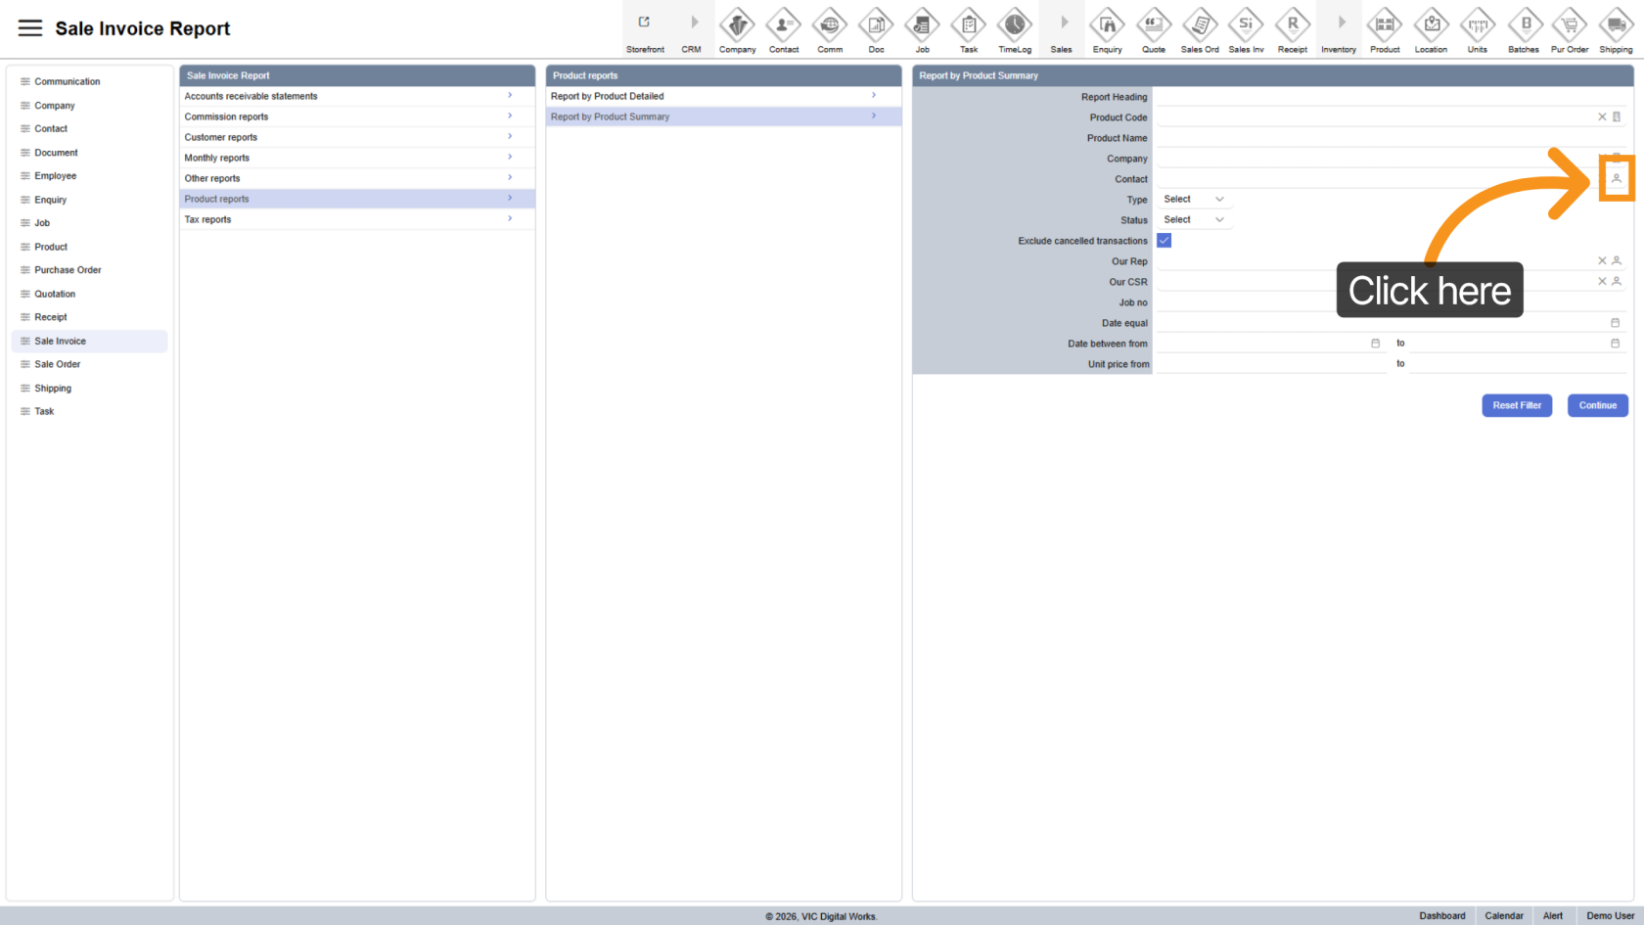The width and height of the screenshot is (1644, 925).
Task: Uncheck Exclude cancelled transactions
Action: pyautogui.click(x=1164, y=241)
